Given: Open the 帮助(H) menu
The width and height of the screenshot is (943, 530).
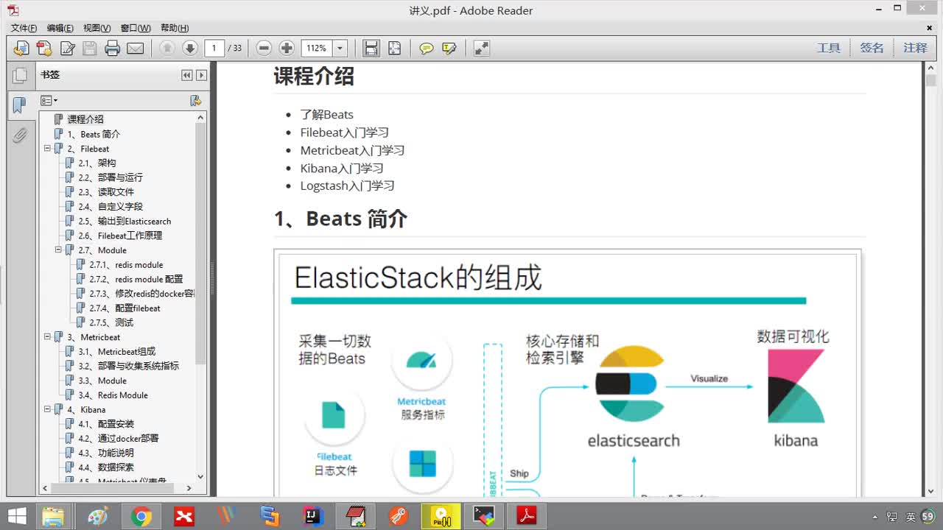Looking at the screenshot, I should 175,28.
